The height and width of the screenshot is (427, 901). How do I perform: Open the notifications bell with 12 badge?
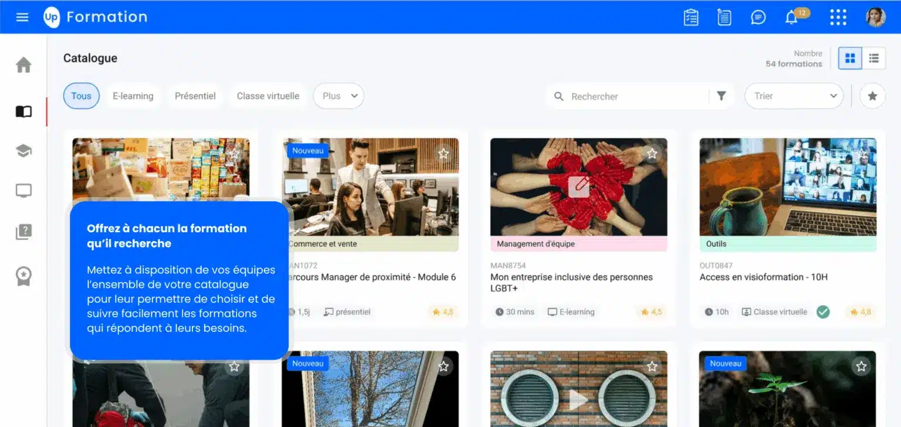(792, 18)
